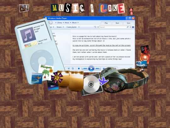170x128 pixels.
Task: Switch to the Sync tab
Action: [x=128, y=23]
